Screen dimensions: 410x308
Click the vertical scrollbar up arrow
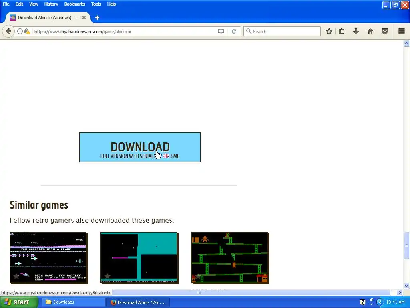407,43
